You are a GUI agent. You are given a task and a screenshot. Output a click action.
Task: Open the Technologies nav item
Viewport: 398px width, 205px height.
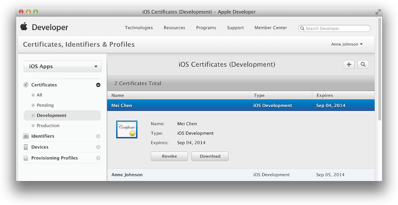click(x=139, y=28)
